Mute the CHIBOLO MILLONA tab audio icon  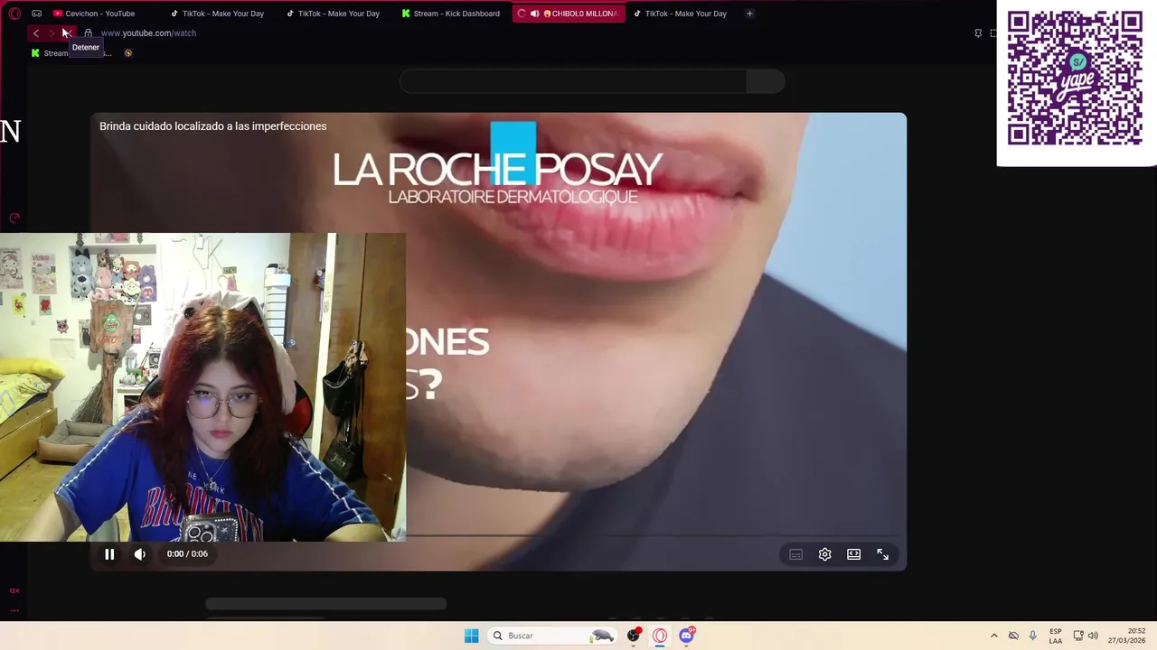(534, 14)
